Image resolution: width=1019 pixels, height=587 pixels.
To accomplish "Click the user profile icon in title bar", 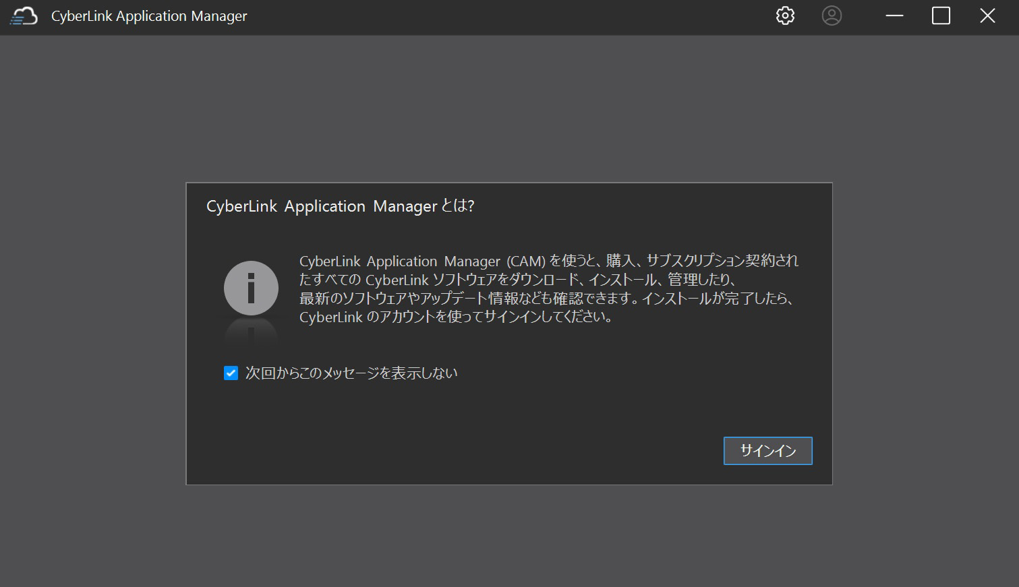I will [832, 16].
